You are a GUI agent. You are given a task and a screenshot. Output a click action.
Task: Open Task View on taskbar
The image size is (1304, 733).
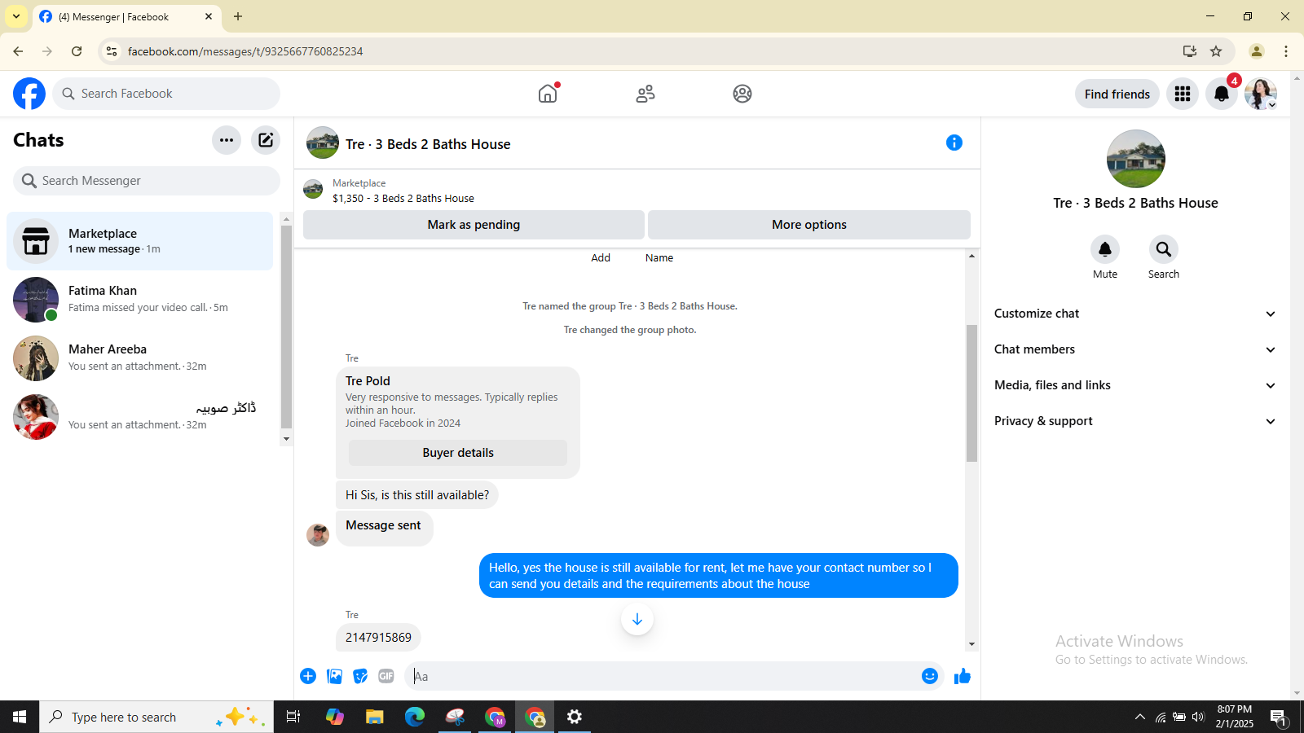click(x=293, y=717)
